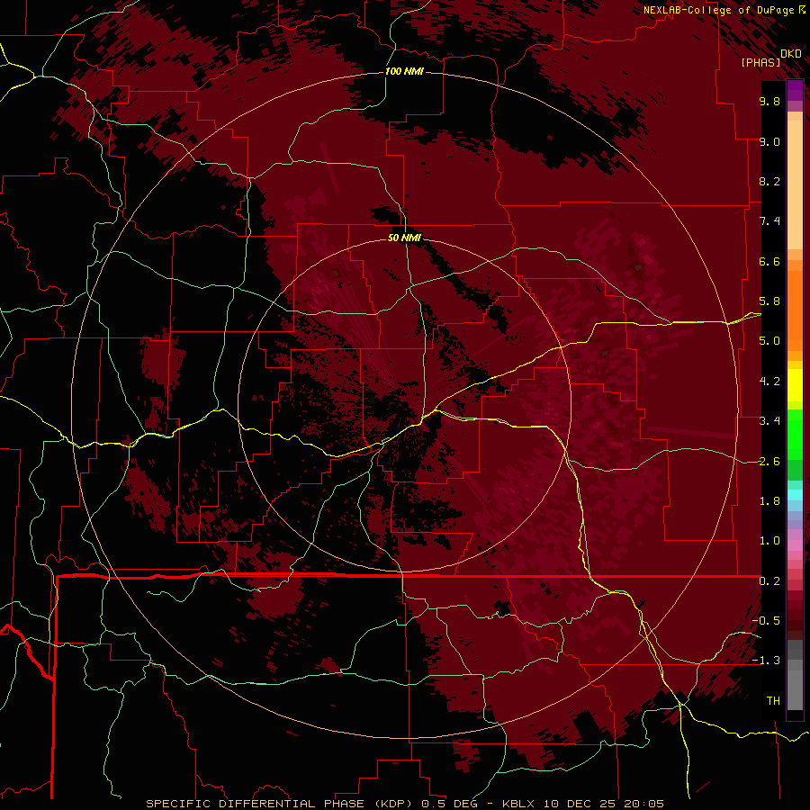Click the [PHAS] units label above the colorbar
This screenshot has width=810, height=810.
(760, 62)
